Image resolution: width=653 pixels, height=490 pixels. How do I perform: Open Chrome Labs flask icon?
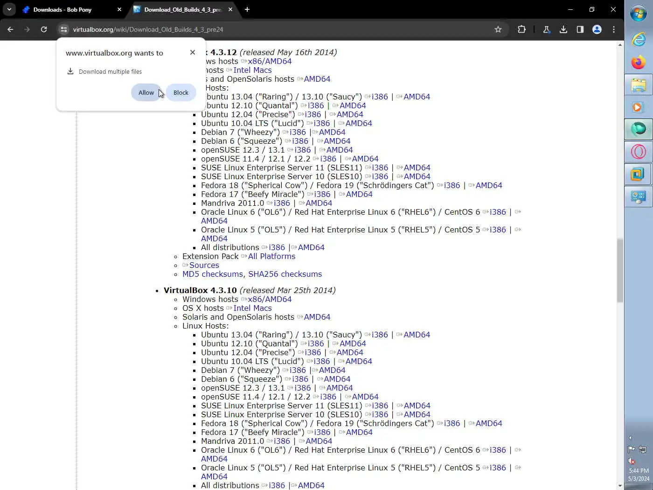(547, 29)
